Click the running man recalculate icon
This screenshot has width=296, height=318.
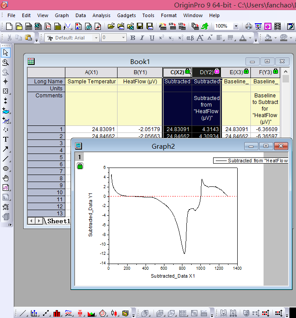[205, 26]
